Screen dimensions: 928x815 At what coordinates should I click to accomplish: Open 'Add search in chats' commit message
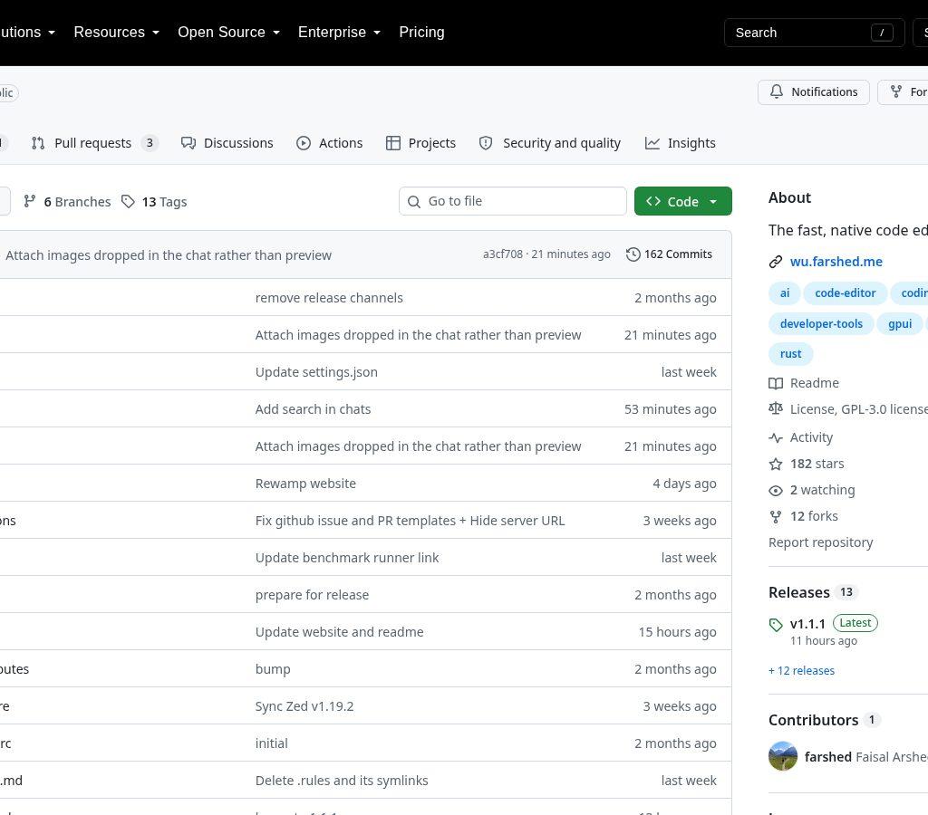point(313,409)
